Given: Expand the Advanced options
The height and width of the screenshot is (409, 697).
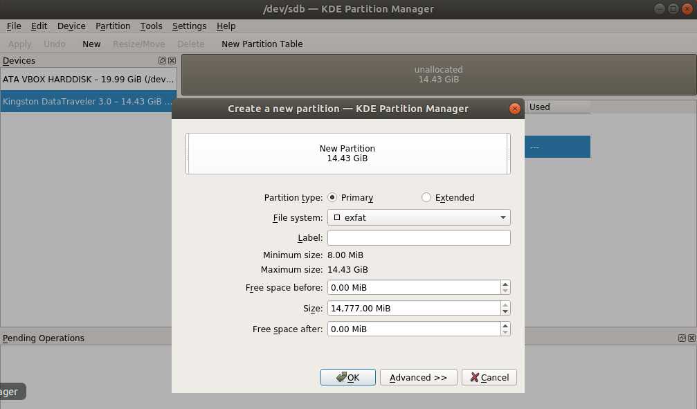Looking at the screenshot, I should [418, 377].
